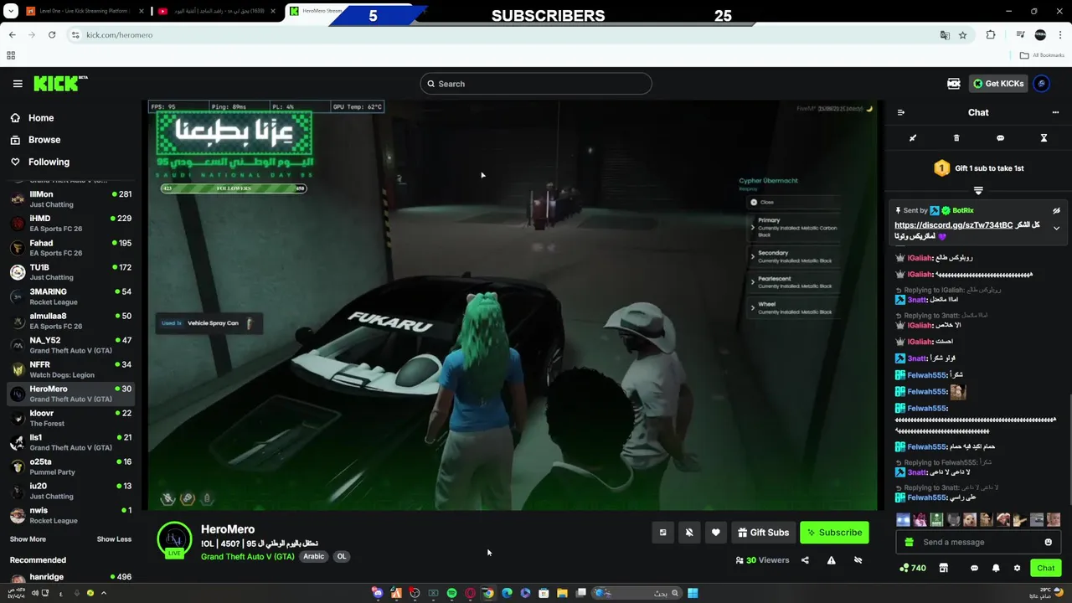The width and height of the screenshot is (1072, 603).
Task: Open the user profile avatar menu
Action: pyautogui.click(x=1042, y=84)
